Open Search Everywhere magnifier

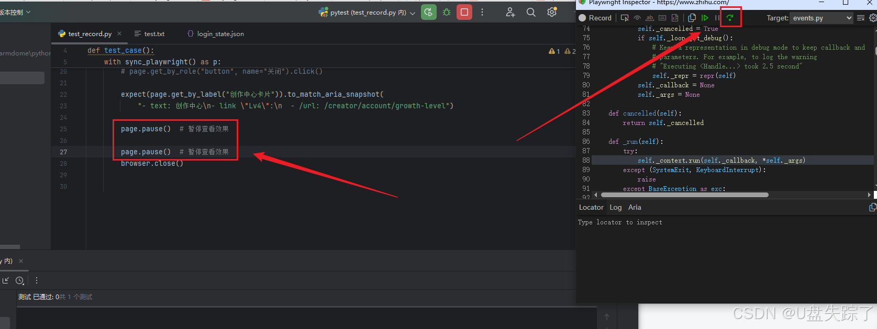(x=531, y=12)
